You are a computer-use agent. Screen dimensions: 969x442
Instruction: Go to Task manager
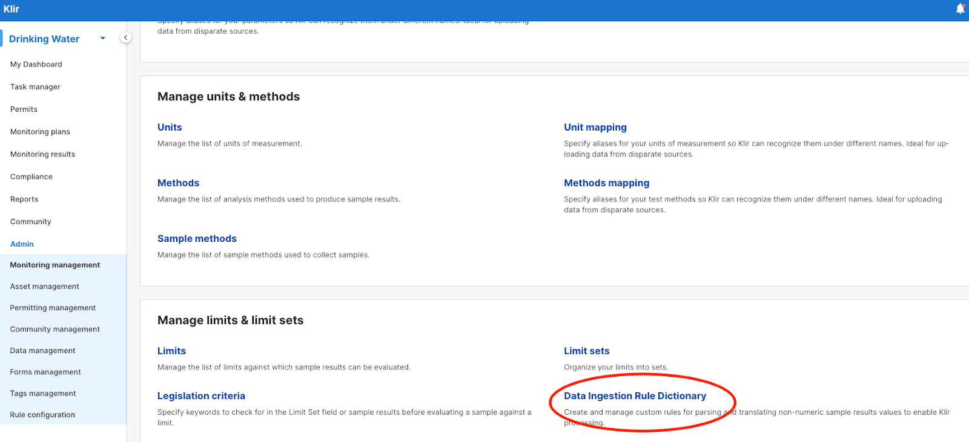coord(35,86)
